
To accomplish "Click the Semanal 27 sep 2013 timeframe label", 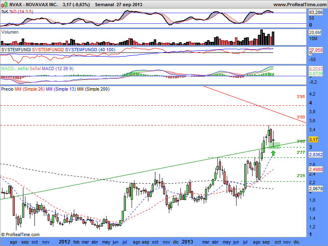I will click(x=118, y=5).
